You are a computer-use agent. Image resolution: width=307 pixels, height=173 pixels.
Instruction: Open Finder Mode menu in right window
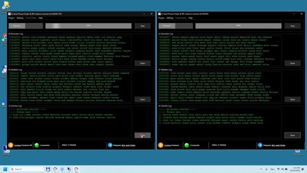pyautogui.click(x=181, y=18)
